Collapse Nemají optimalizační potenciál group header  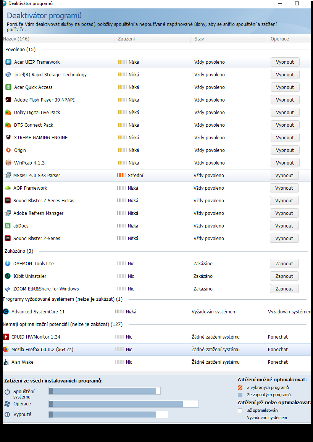click(63, 324)
